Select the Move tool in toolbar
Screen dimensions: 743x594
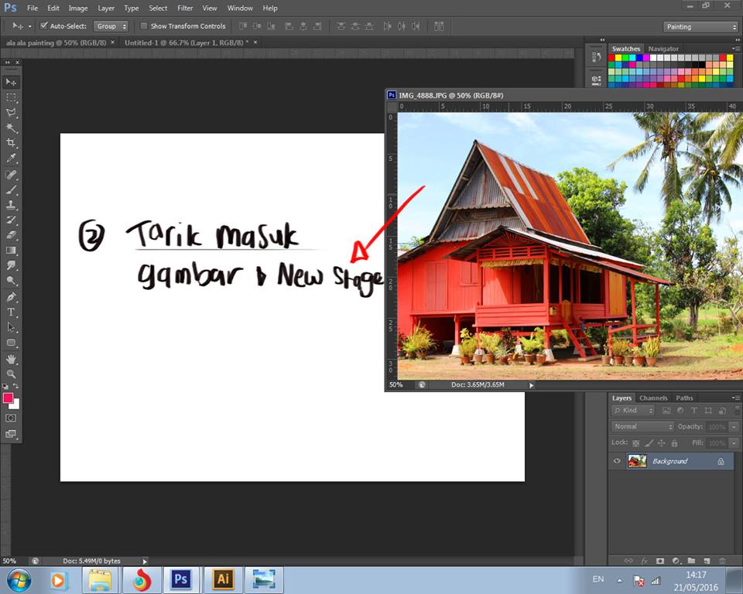tap(11, 82)
